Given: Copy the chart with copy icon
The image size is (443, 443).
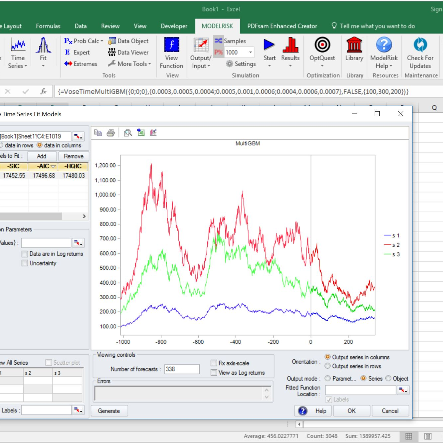Looking at the screenshot, I should [x=98, y=133].
